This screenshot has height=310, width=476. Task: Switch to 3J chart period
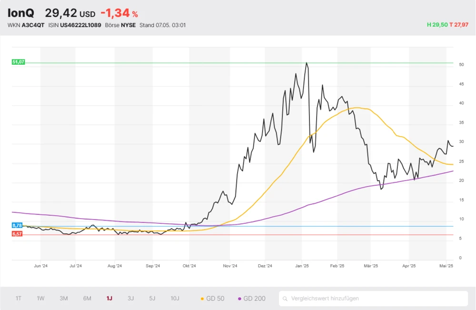click(x=131, y=299)
